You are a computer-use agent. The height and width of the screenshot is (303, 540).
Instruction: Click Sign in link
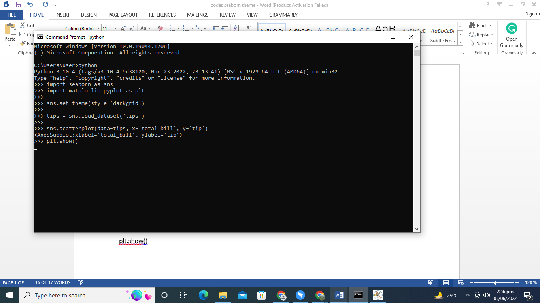(532, 14)
